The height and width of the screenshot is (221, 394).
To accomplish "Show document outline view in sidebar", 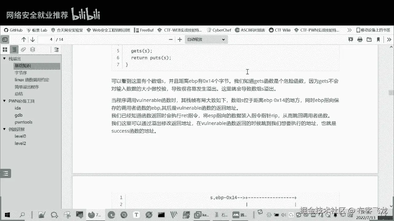I will pyautogui.click(x=14, y=49).
